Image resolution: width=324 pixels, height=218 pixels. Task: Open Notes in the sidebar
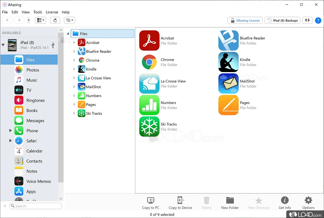29,171
